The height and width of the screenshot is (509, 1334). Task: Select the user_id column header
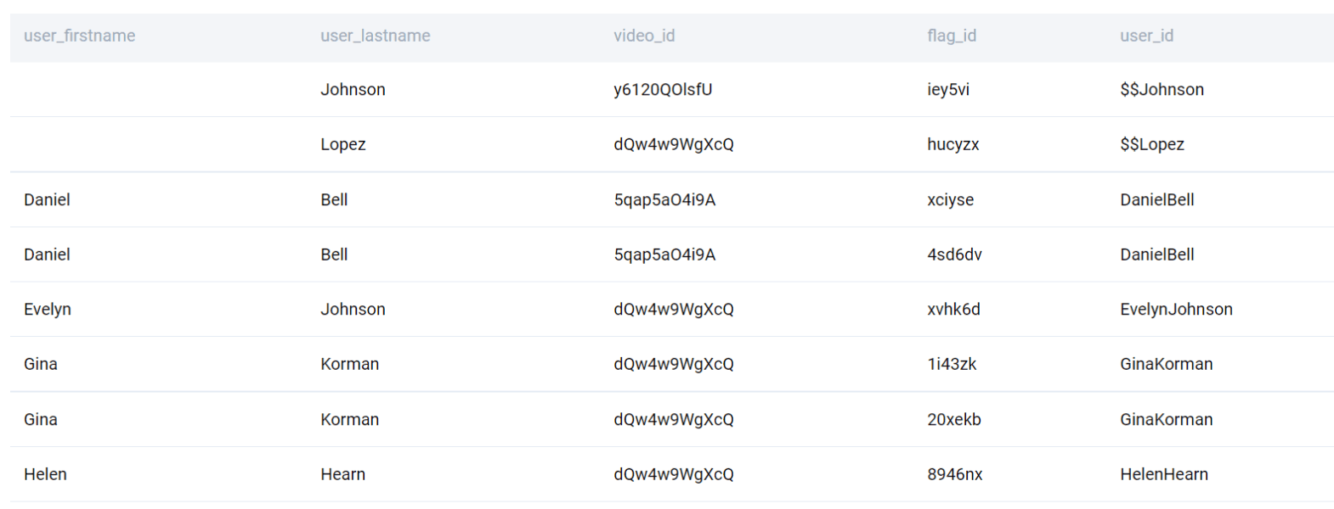click(x=1146, y=36)
